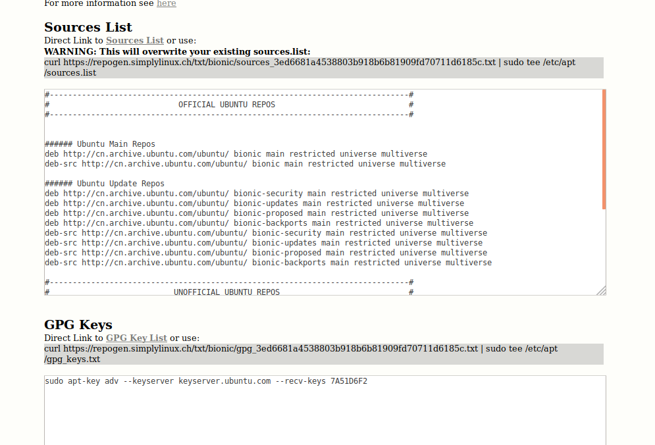Open the Sources List direct link
This screenshot has height=445, width=655.
134,41
